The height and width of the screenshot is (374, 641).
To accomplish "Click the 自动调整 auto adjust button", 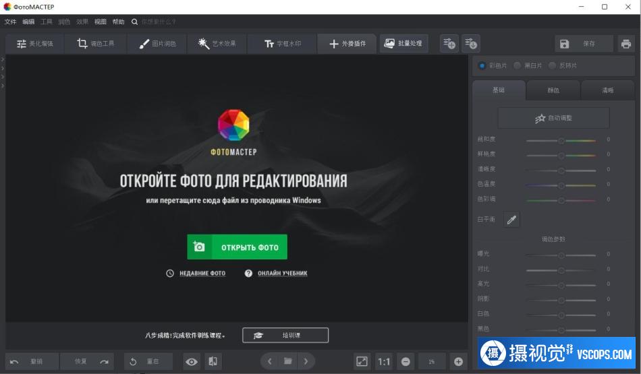I will 553,118.
